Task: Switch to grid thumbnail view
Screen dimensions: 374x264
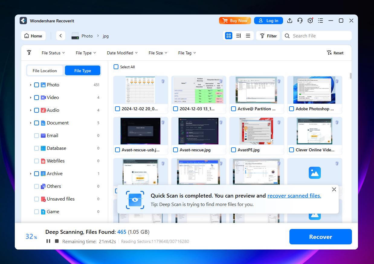Action: (x=229, y=36)
